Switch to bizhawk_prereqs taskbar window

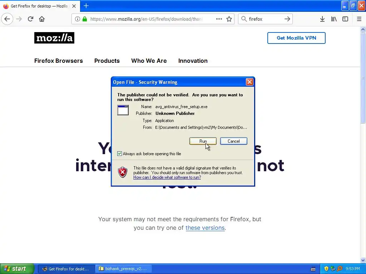124,269
